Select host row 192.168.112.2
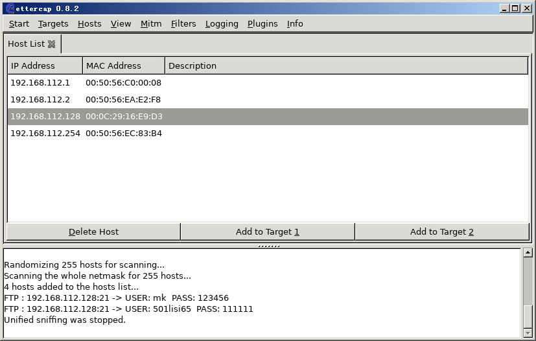The height and width of the screenshot is (341, 536). (x=268, y=100)
